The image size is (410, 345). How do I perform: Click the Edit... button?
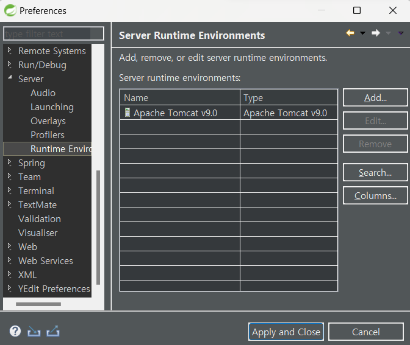click(x=375, y=120)
